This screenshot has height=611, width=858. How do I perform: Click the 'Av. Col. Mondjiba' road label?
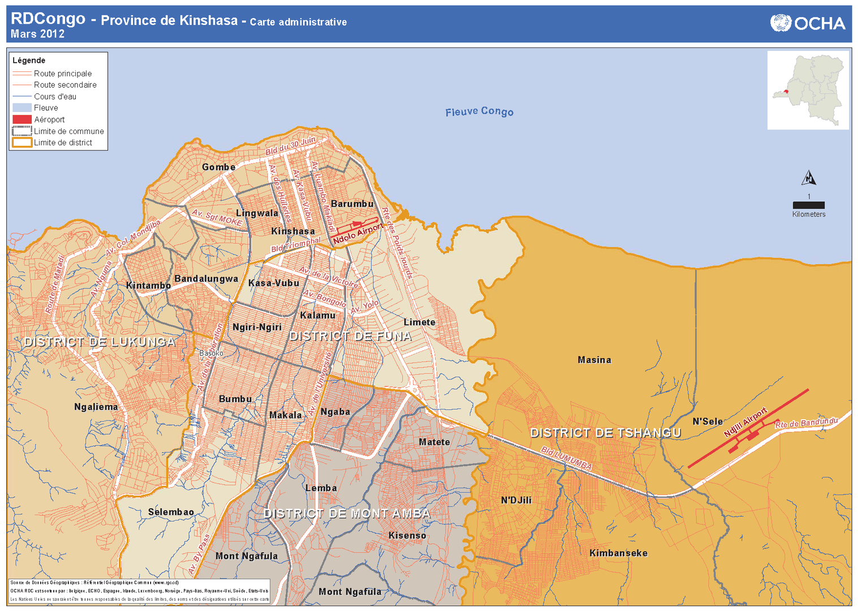click(133, 237)
